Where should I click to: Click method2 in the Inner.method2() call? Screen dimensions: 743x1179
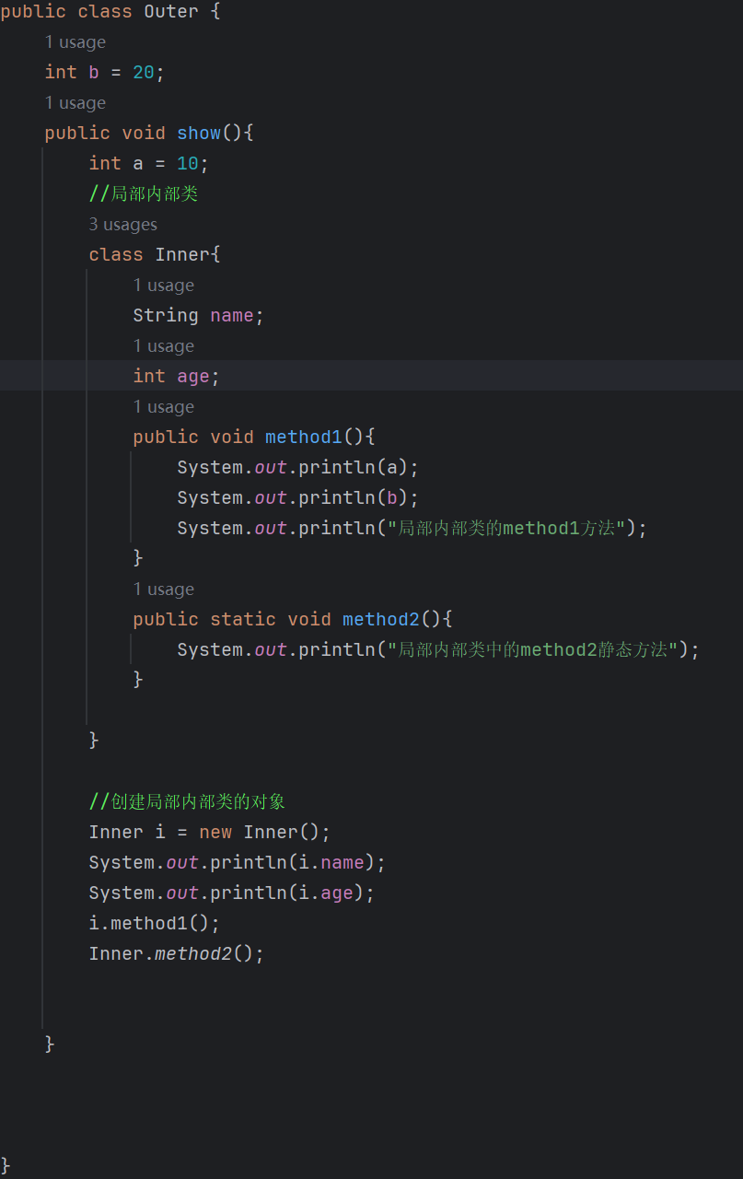click(193, 954)
